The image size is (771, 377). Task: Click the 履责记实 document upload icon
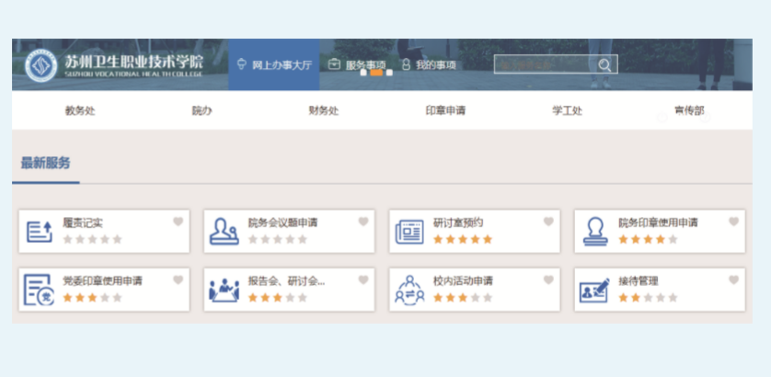click(x=40, y=232)
